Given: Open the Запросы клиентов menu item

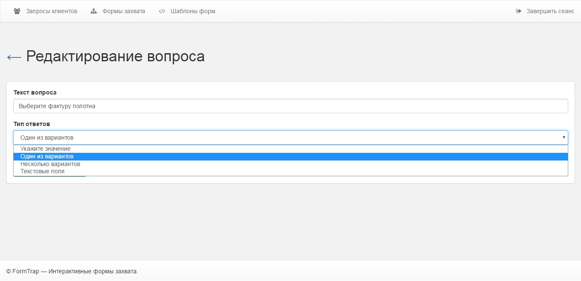Looking at the screenshot, I should click(52, 11).
